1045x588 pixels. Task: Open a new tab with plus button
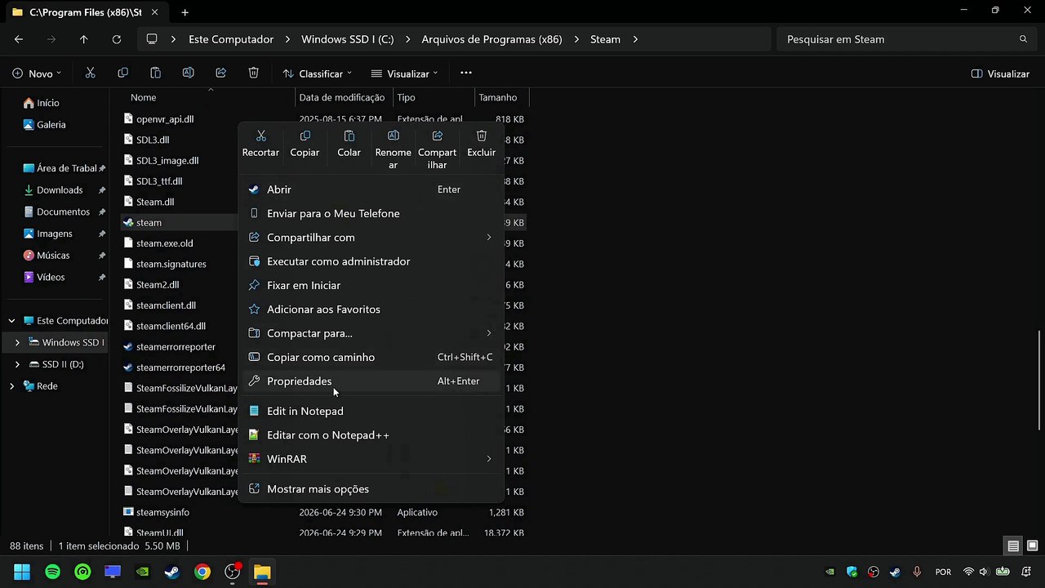185,12
